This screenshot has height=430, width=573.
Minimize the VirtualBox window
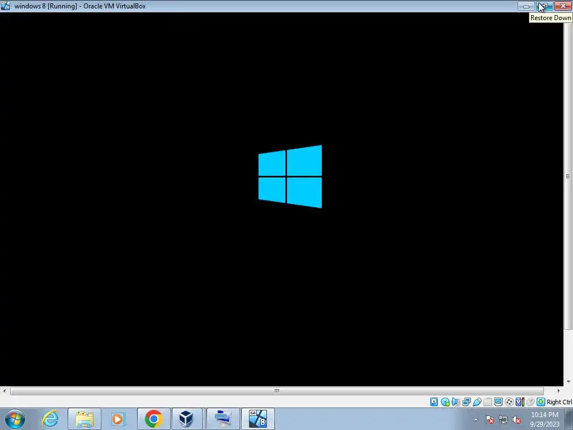[x=526, y=6]
